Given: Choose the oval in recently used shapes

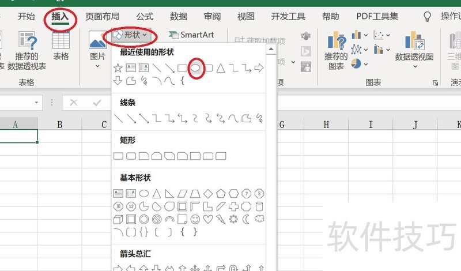Looking at the screenshot, I should 195,68.
